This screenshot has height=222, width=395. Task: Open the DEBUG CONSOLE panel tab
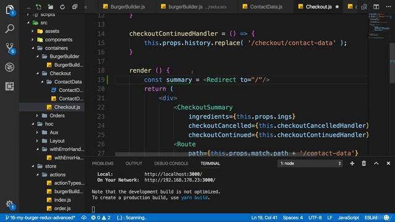pyautogui.click(x=172, y=163)
